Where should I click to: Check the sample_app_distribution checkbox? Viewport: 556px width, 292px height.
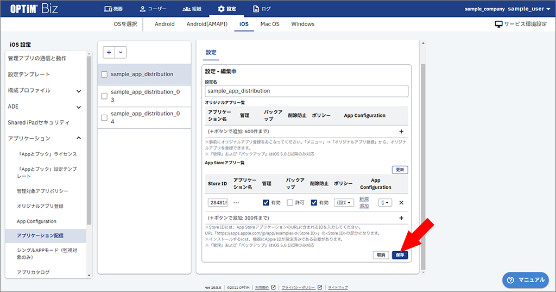pos(104,74)
